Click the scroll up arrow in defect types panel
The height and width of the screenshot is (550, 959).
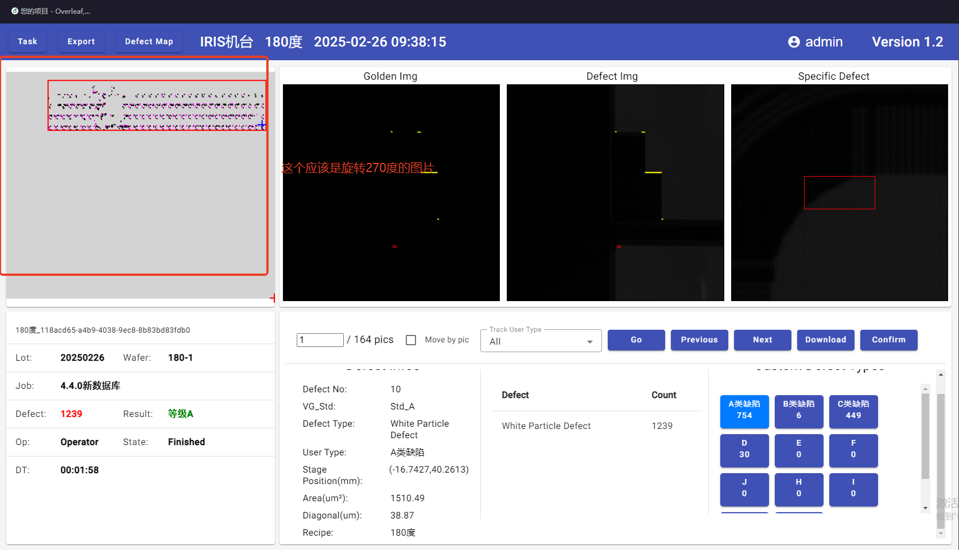925,388
